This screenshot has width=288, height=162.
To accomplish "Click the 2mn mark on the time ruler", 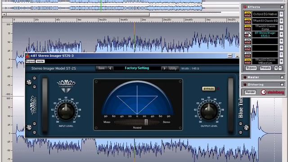I will 144,20.
